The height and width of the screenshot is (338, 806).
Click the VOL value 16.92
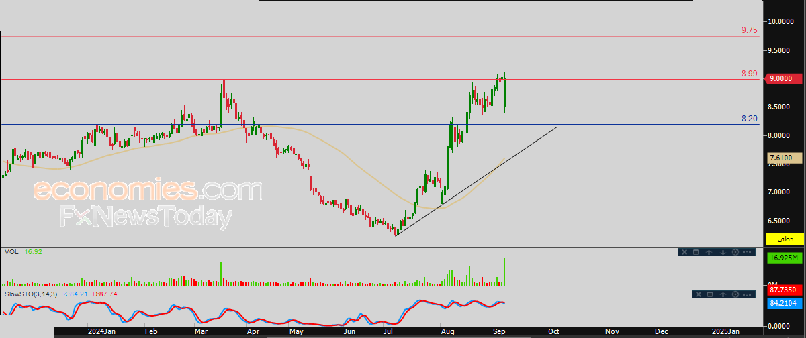33,252
